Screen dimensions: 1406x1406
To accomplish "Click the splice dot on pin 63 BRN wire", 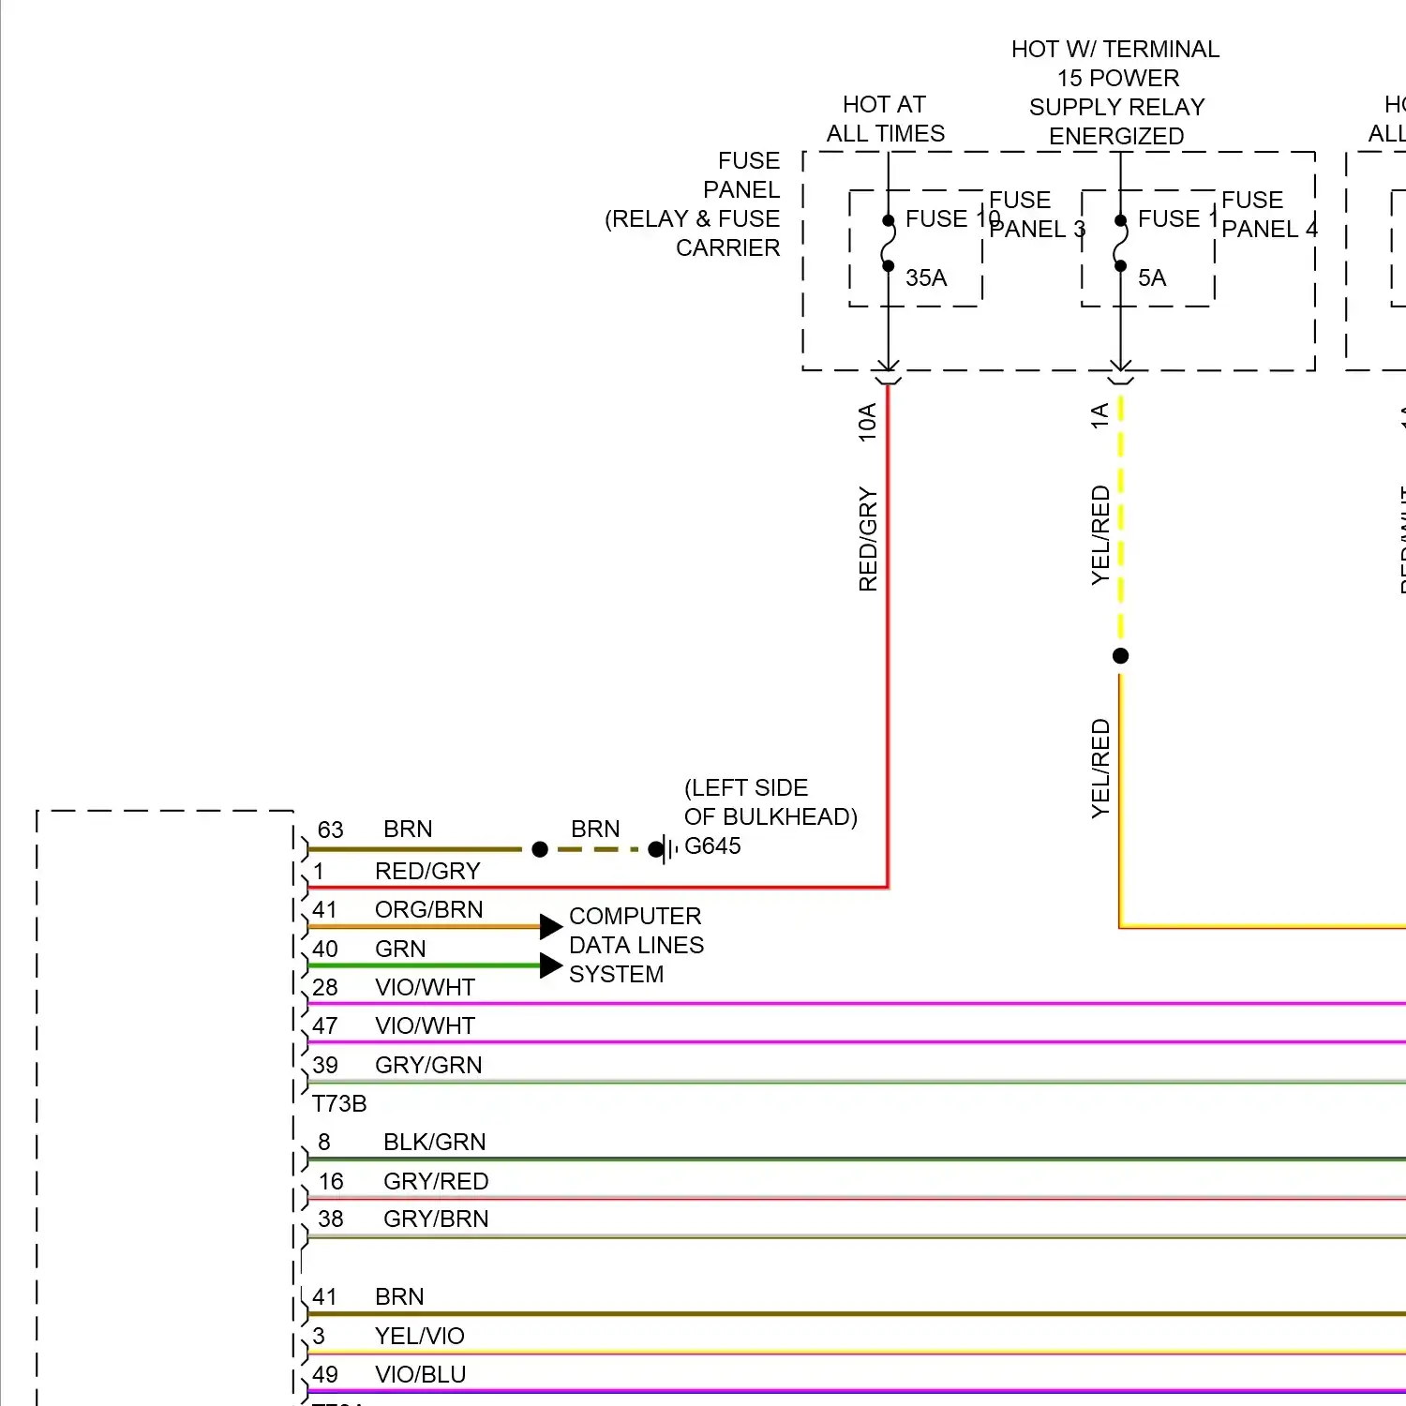I will pyautogui.click(x=540, y=849).
